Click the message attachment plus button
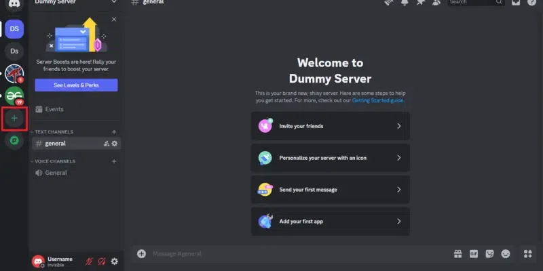 [141, 254]
